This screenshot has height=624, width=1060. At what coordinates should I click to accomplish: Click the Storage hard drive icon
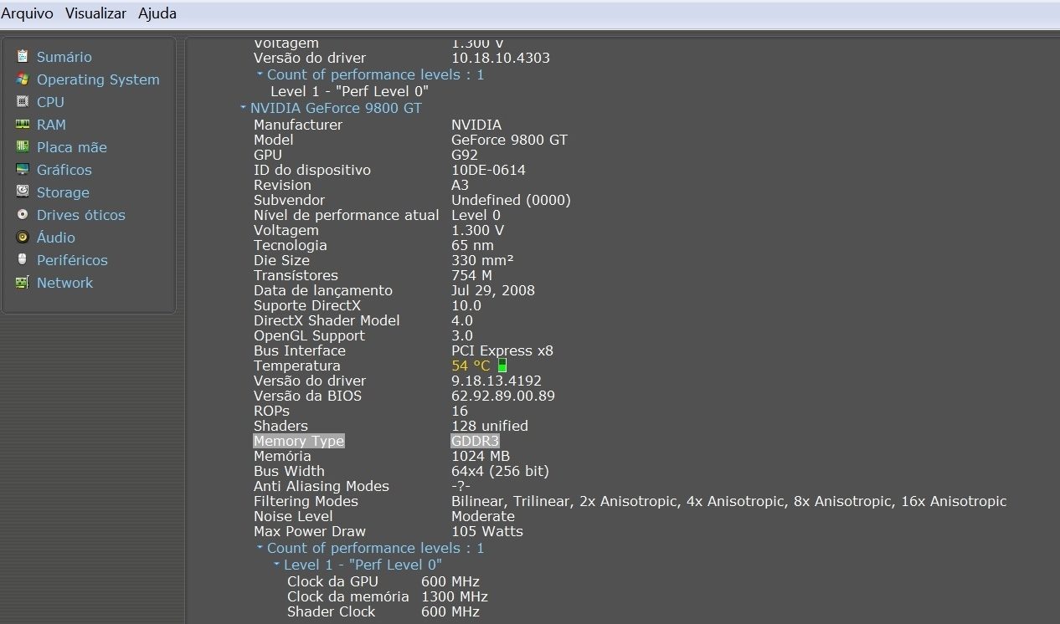tap(23, 192)
